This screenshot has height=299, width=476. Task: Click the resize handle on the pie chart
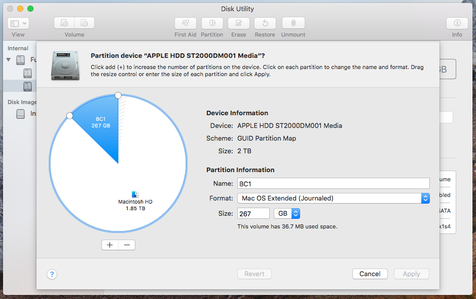pyautogui.click(x=118, y=95)
